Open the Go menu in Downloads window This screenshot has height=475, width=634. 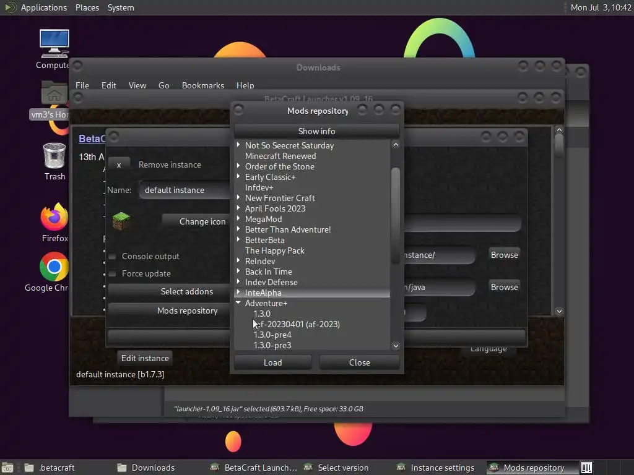pyautogui.click(x=163, y=85)
